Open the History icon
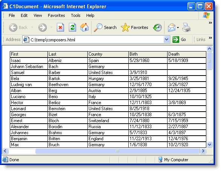 coord(157,27)
